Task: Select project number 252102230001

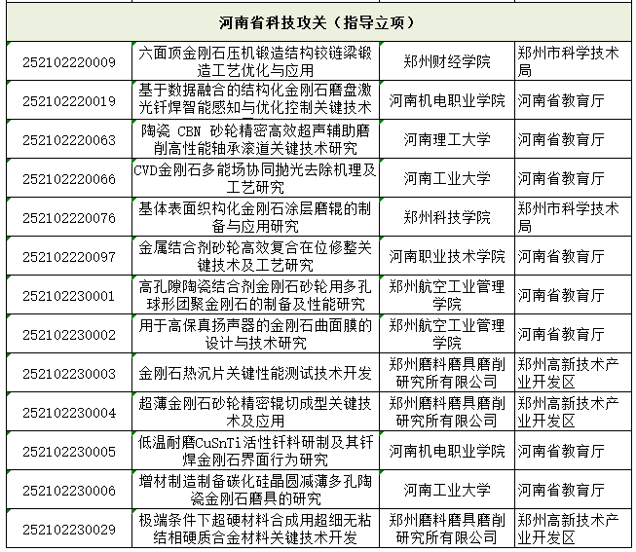Action: [x=69, y=296]
